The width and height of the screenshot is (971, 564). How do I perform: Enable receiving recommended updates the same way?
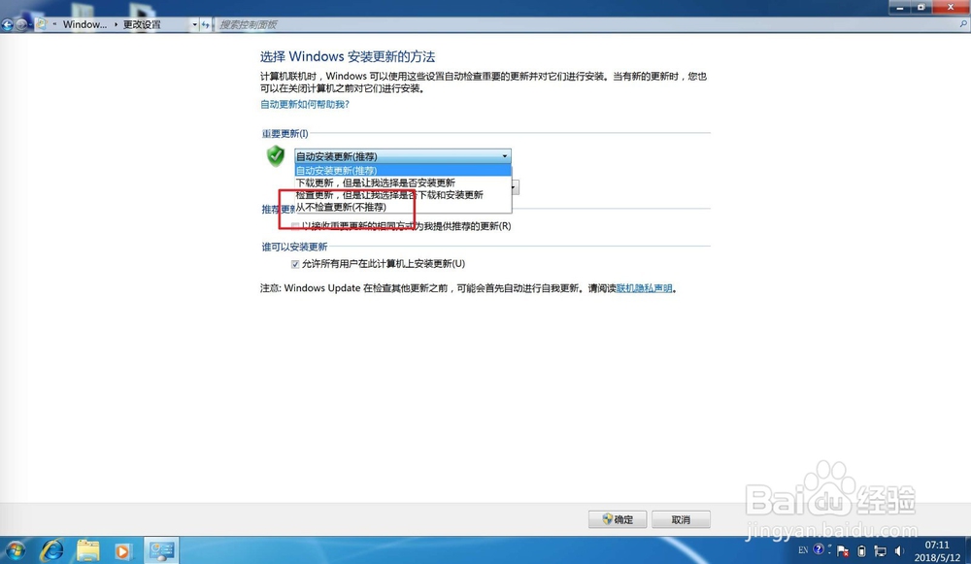coord(295,225)
